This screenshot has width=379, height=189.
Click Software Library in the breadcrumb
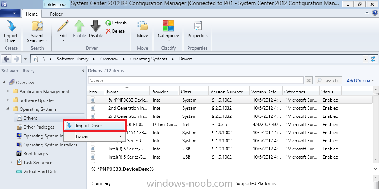pyautogui.click(x=73, y=59)
